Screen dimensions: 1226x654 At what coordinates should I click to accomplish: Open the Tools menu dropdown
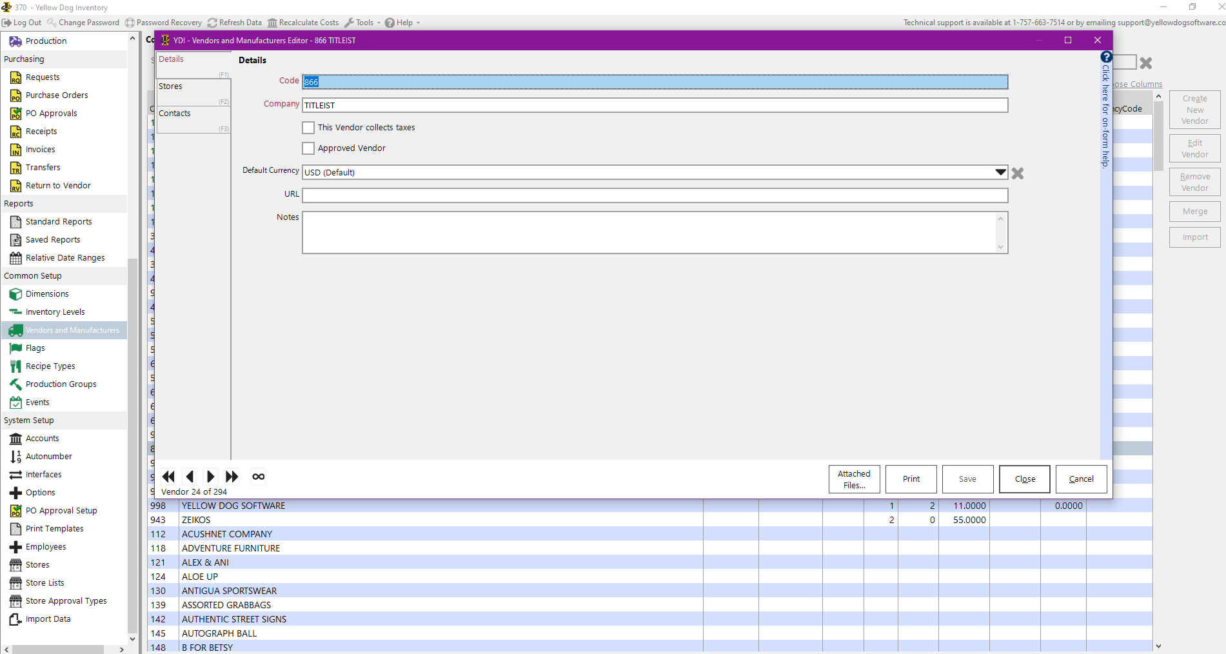[x=363, y=23]
